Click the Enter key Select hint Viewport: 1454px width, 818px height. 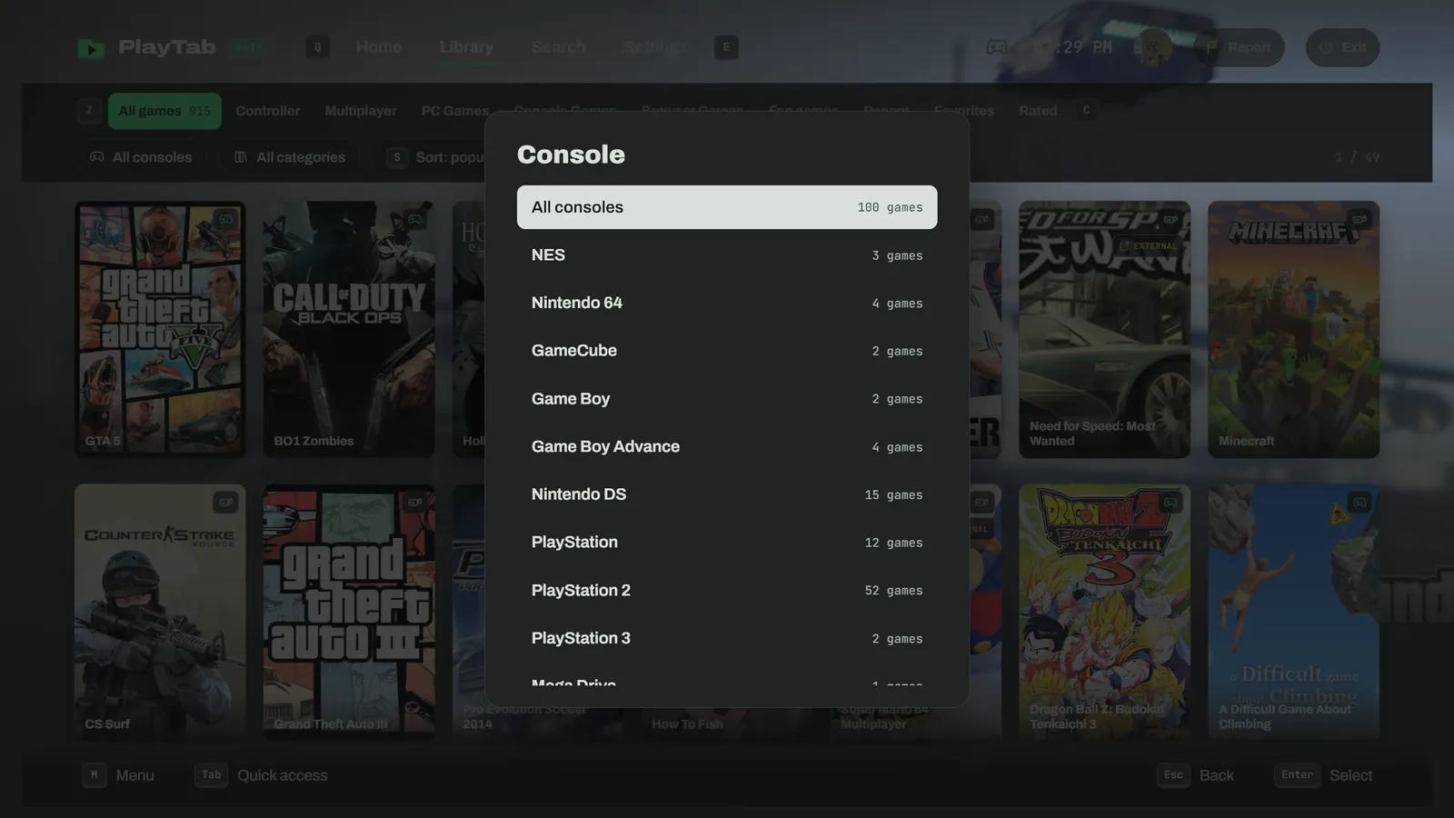click(x=1297, y=775)
